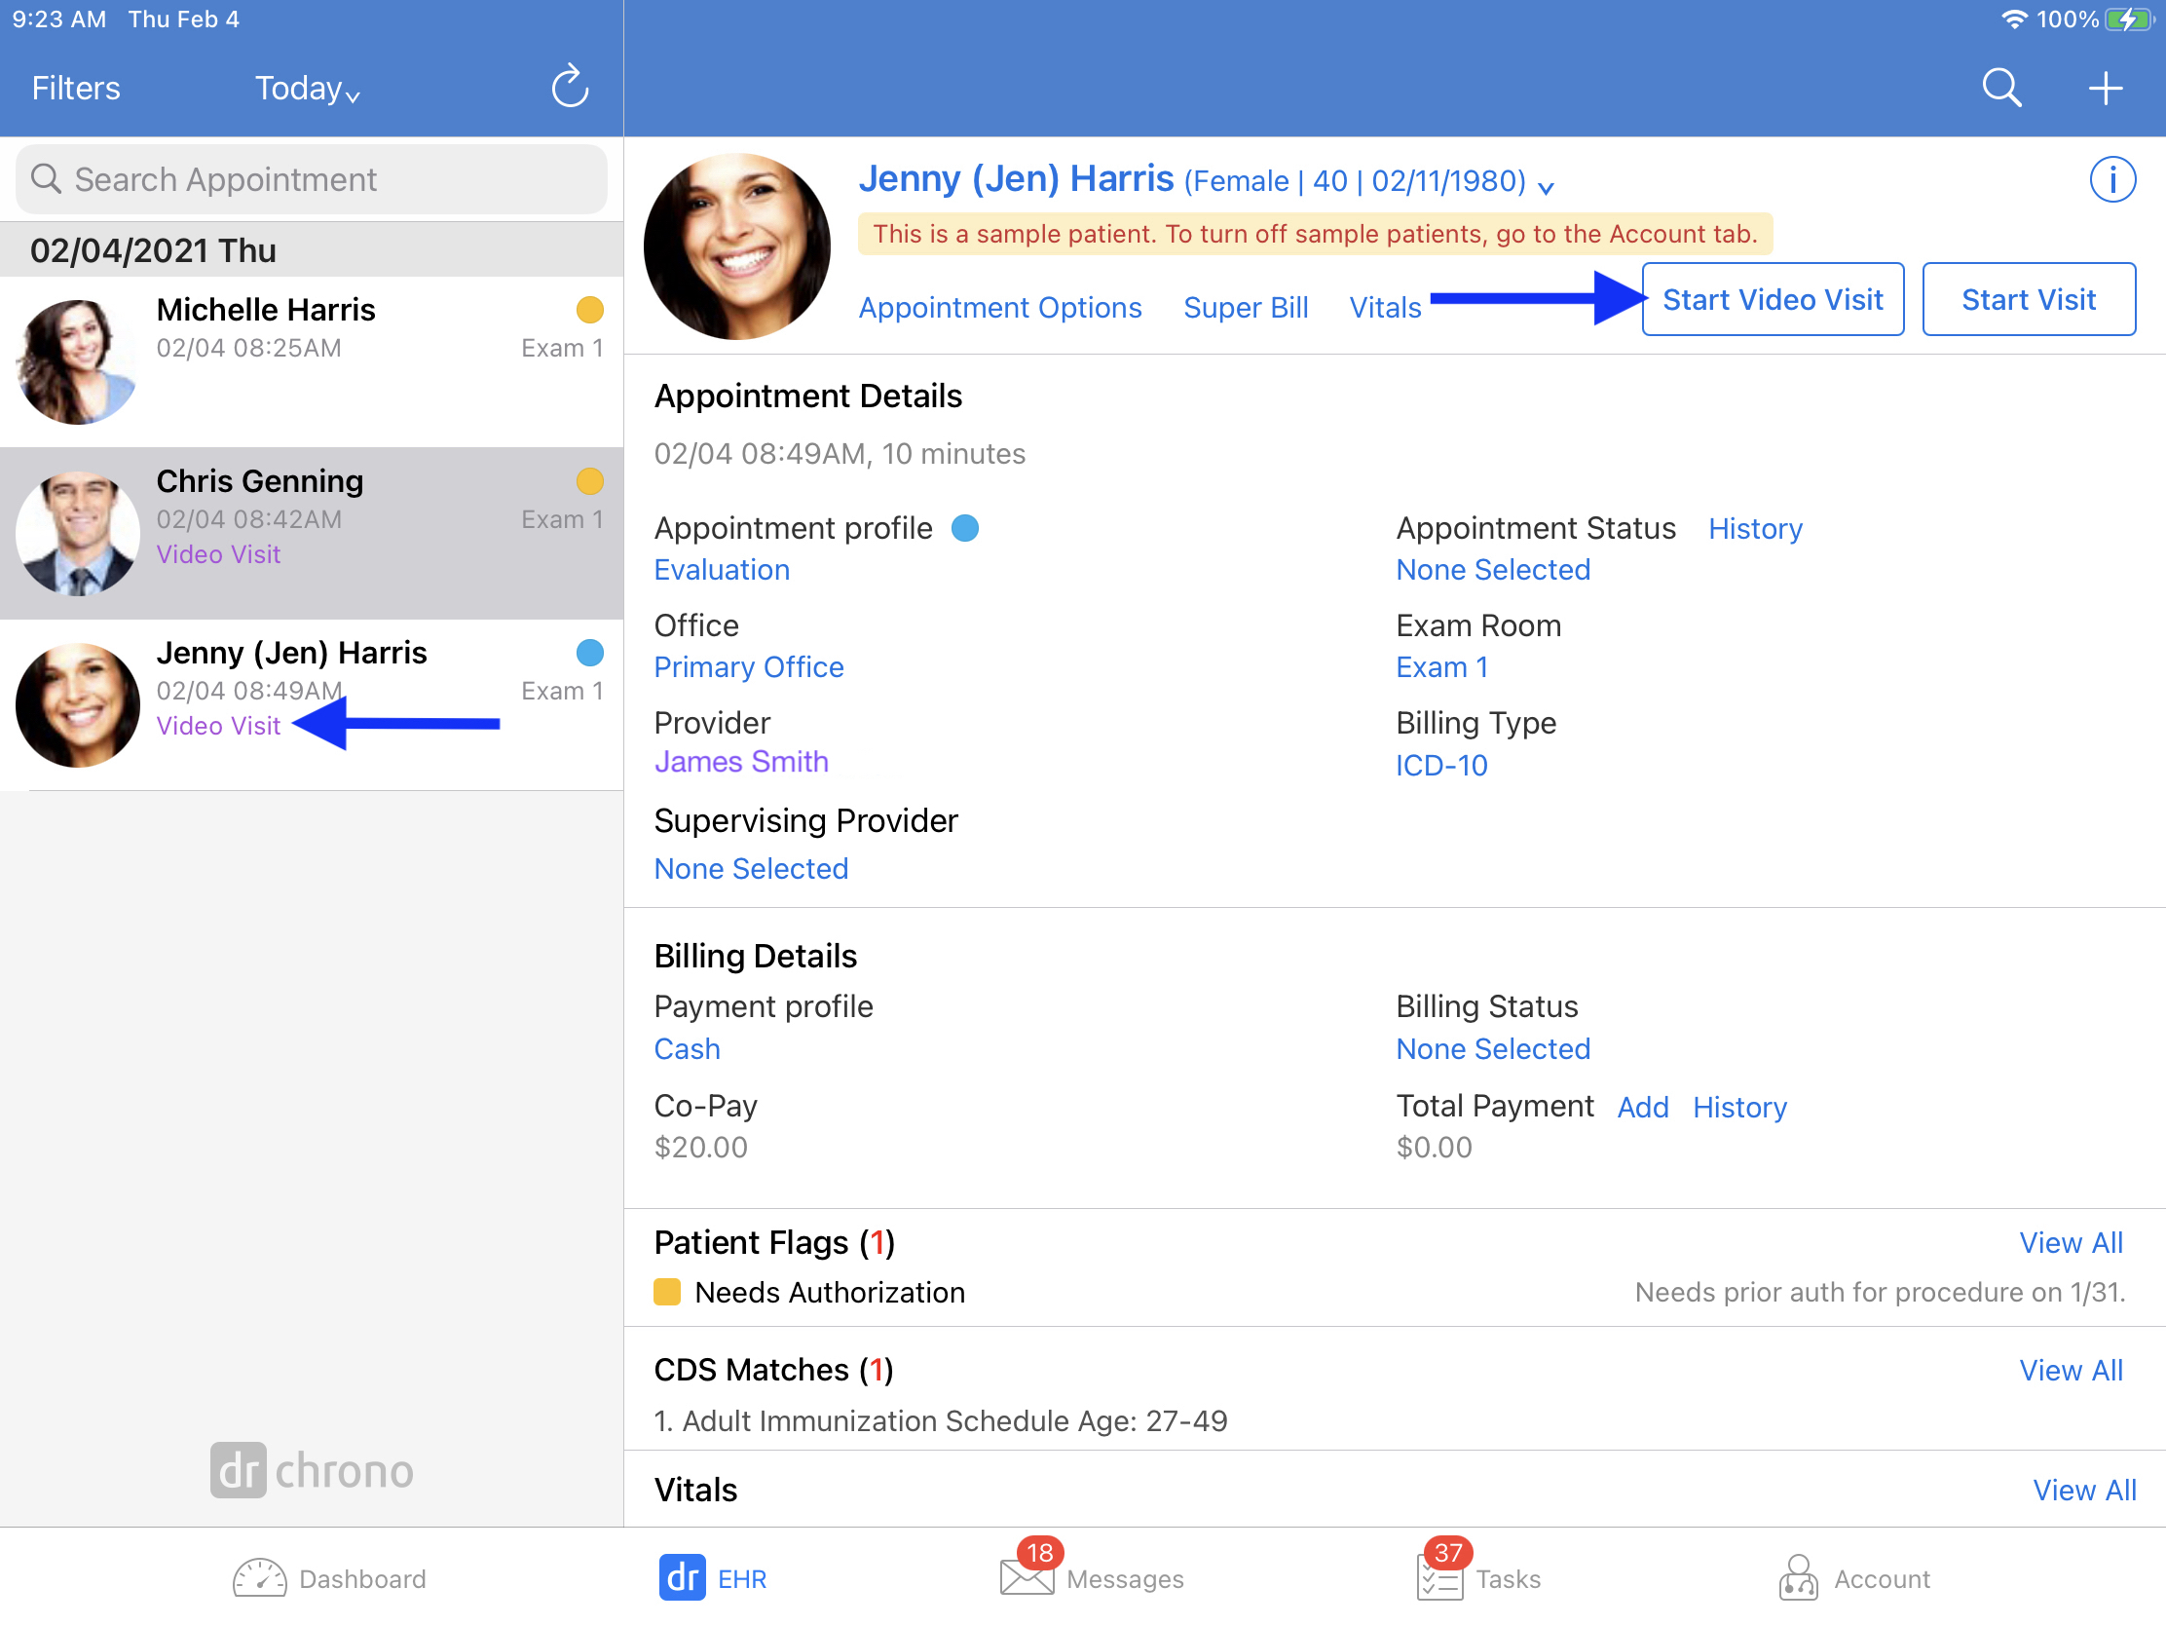The width and height of the screenshot is (2166, 1625).
Task: Click the Search Appointment input field
Action: pyautogui.click(x=311, y=177)
